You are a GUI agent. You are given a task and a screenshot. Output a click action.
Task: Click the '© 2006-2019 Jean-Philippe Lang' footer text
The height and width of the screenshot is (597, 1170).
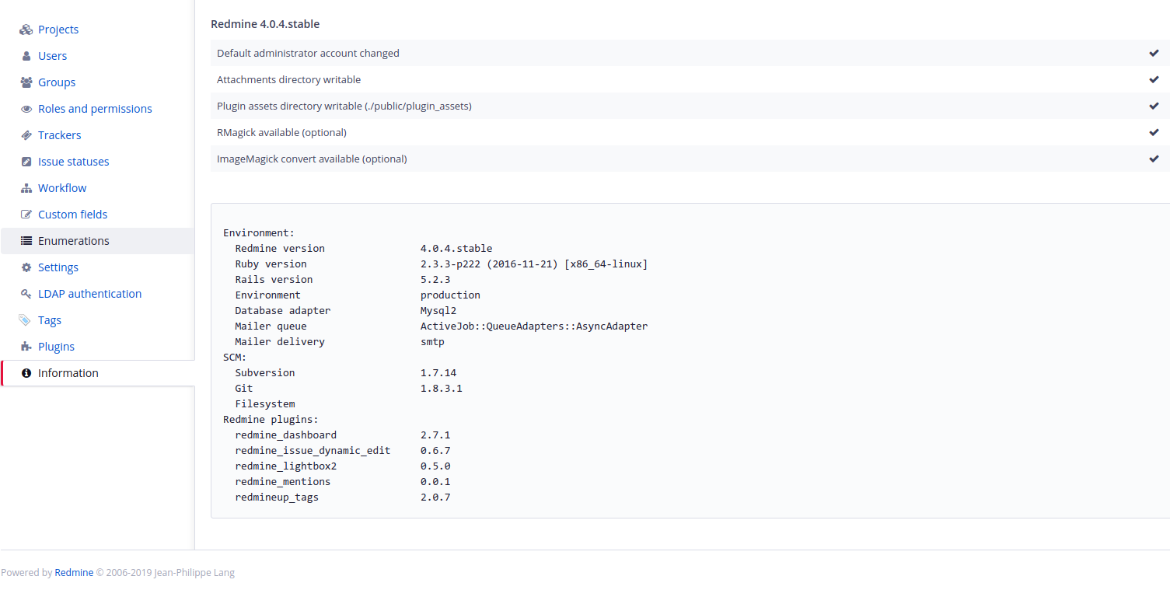(165, 573)
